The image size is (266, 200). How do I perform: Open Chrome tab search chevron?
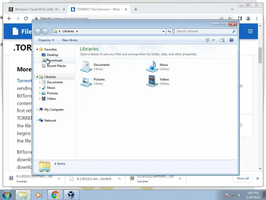pos(232,9)
